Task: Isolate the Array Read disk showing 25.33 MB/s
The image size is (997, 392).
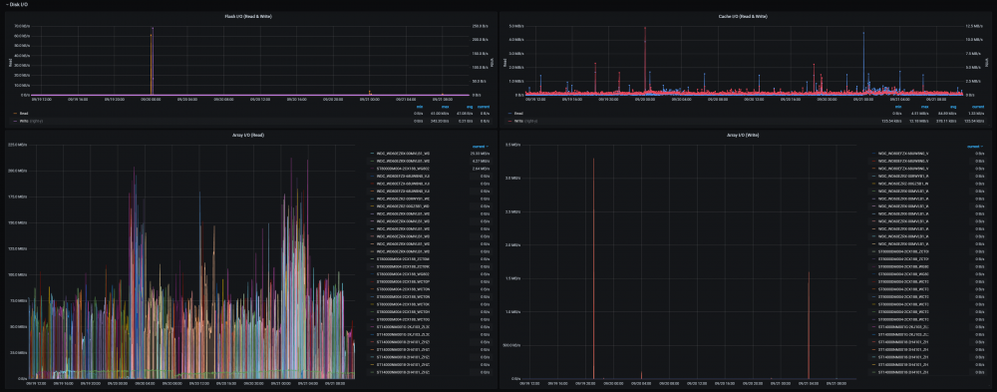Action: [x=403, y=154]
